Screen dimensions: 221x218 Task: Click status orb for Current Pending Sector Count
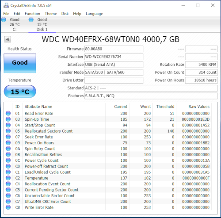[8, 190]
